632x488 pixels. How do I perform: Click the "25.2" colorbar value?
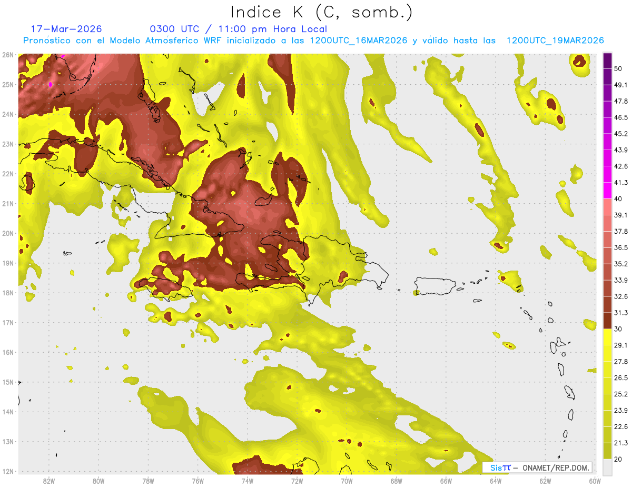coord(621,394)
